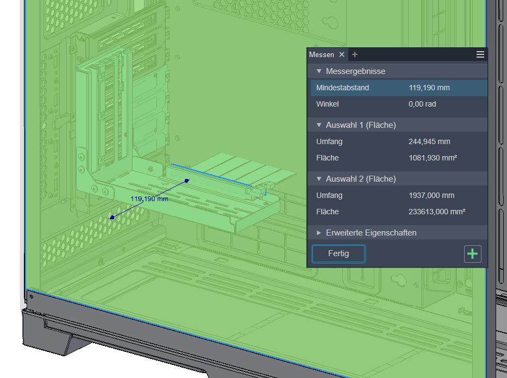Click the 244,945 mm Umfang value
Screen dimensions: 507x378
pyautogui.click(x=429, y=141)
